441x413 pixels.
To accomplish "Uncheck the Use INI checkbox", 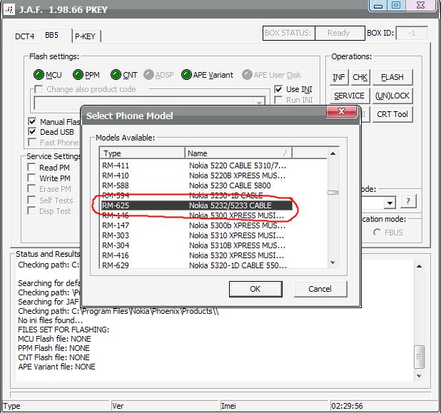I will tap(278, 89).
